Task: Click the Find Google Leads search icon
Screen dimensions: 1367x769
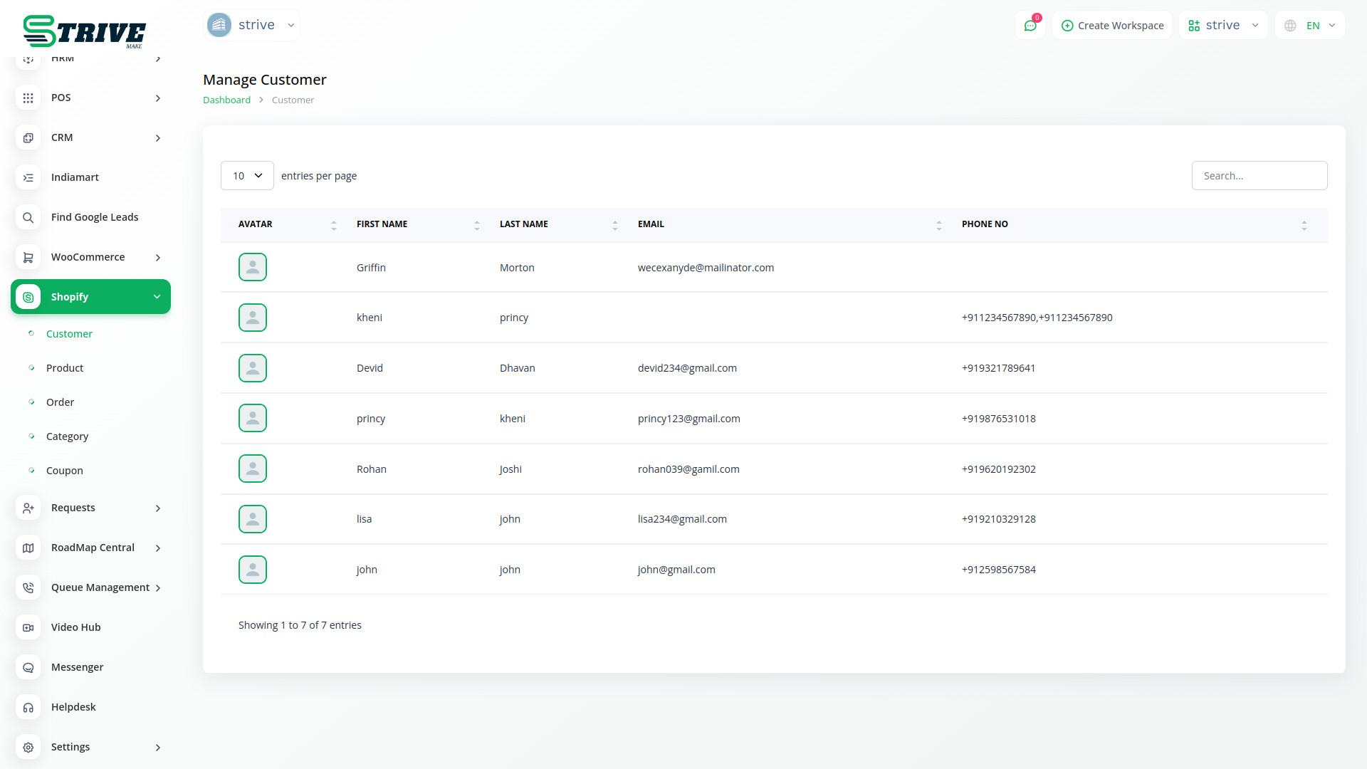Action: pyautogui.click(x=28, y=217)
